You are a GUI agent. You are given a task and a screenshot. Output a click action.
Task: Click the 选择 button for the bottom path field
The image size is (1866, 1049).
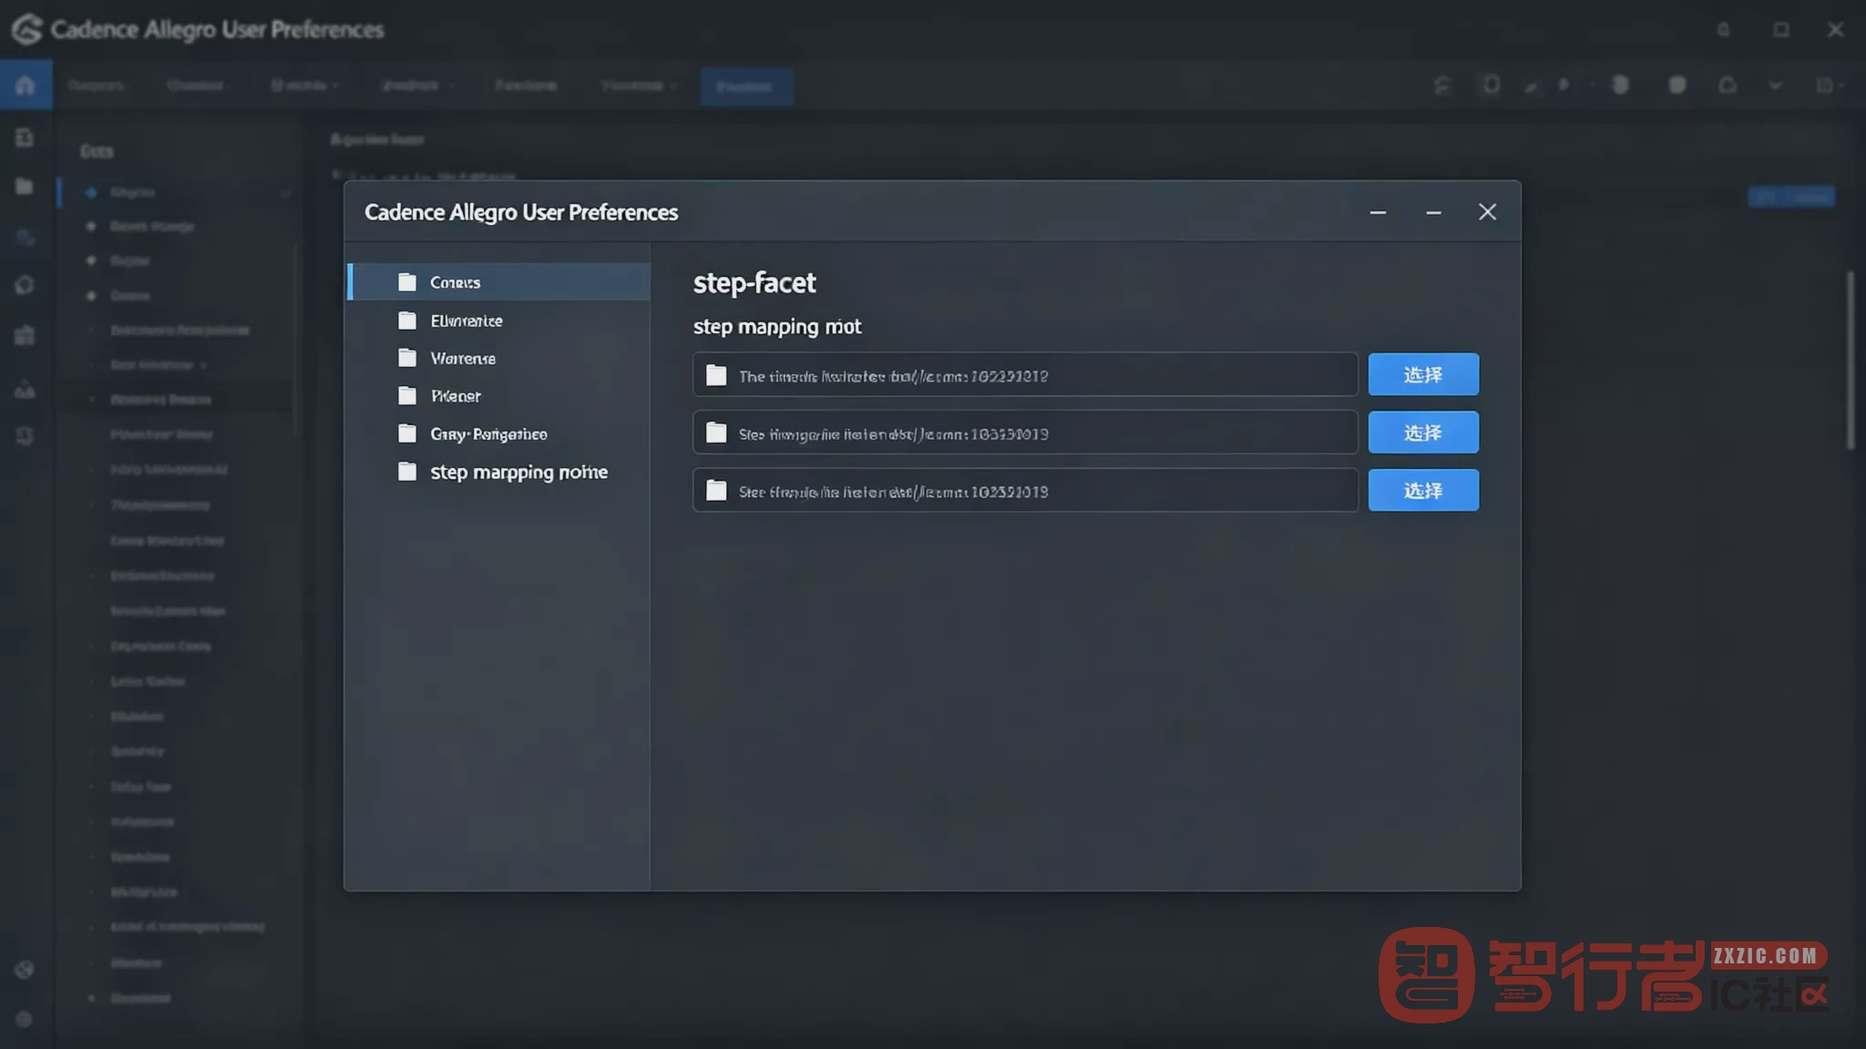coord(1423,491)
